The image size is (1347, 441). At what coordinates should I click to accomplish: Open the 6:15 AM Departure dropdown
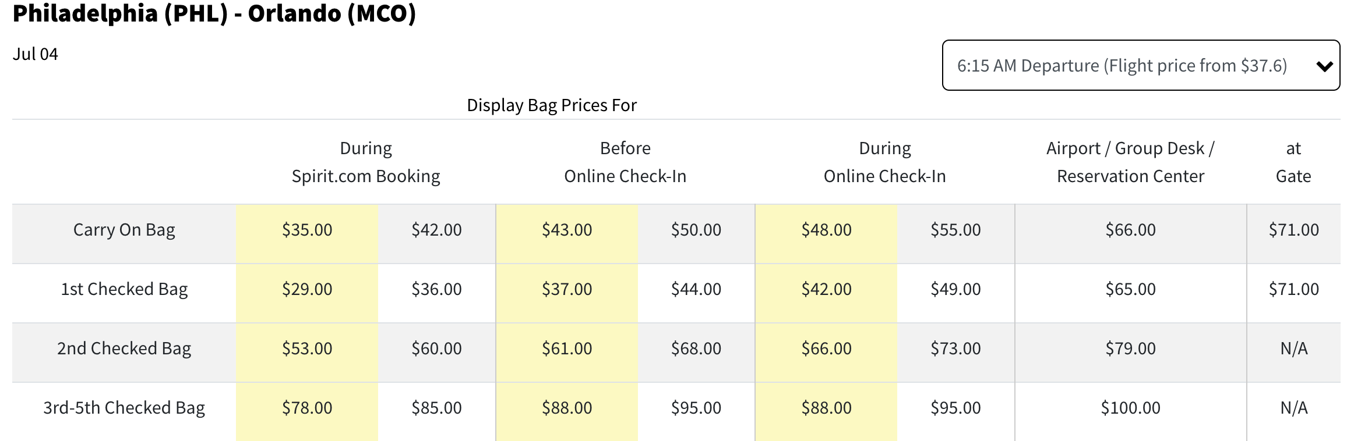[1122, 66]
